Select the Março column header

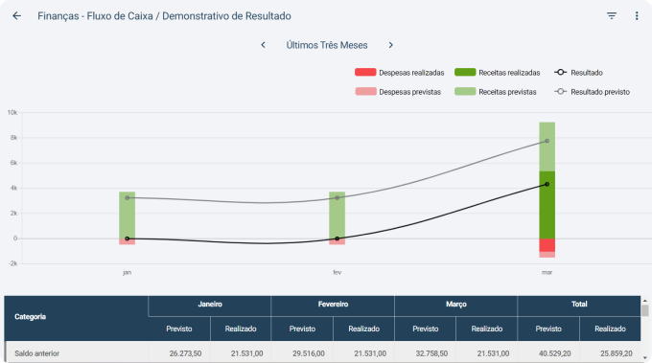(x=456, y=306)
